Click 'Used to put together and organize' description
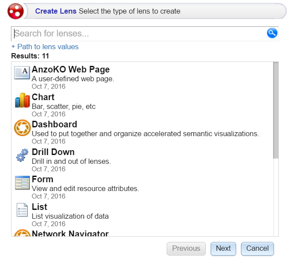 145,133
